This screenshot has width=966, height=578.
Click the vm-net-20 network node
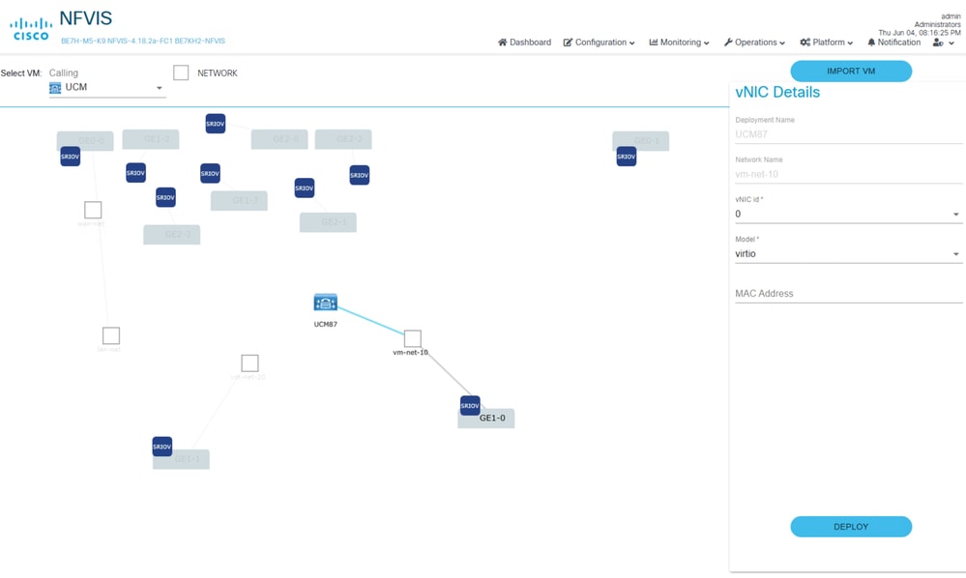pos(249,363)
